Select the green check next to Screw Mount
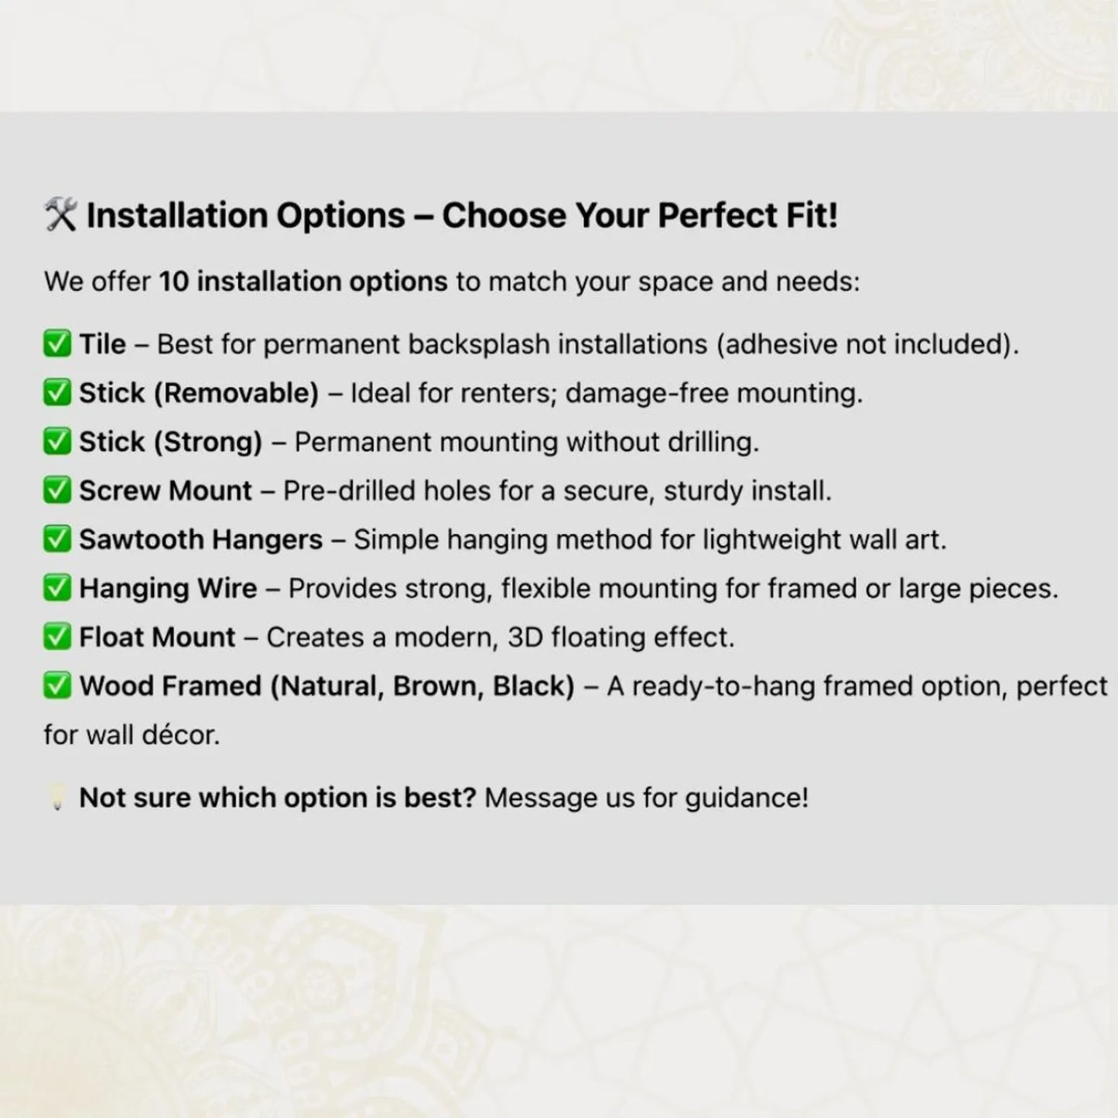 click(57, 491)
